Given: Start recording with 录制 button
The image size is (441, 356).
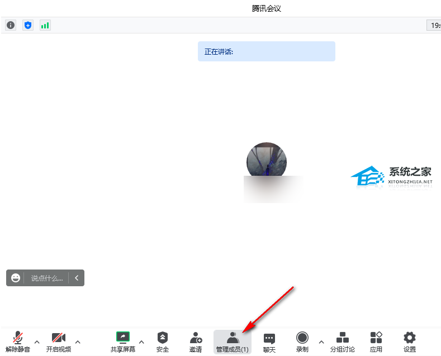Looking at the screenshot, I should (302, 341).
